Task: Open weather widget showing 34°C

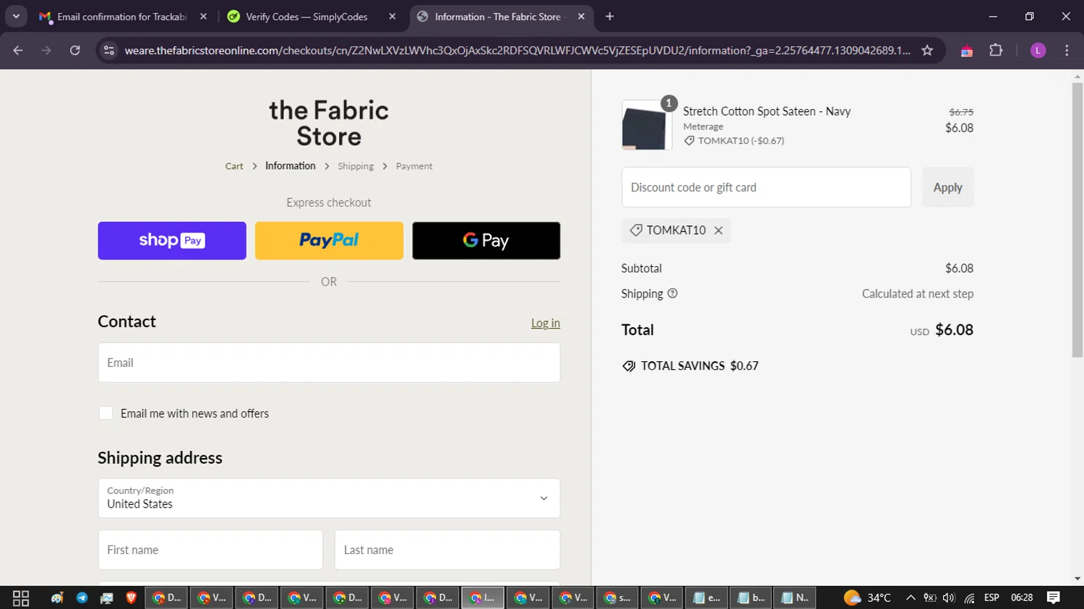Action: pos(867,598)
